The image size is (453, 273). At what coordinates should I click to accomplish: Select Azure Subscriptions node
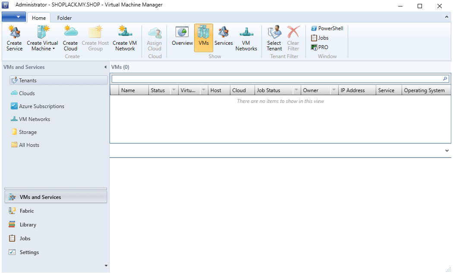pyautogui.click(x=37, y=106)
